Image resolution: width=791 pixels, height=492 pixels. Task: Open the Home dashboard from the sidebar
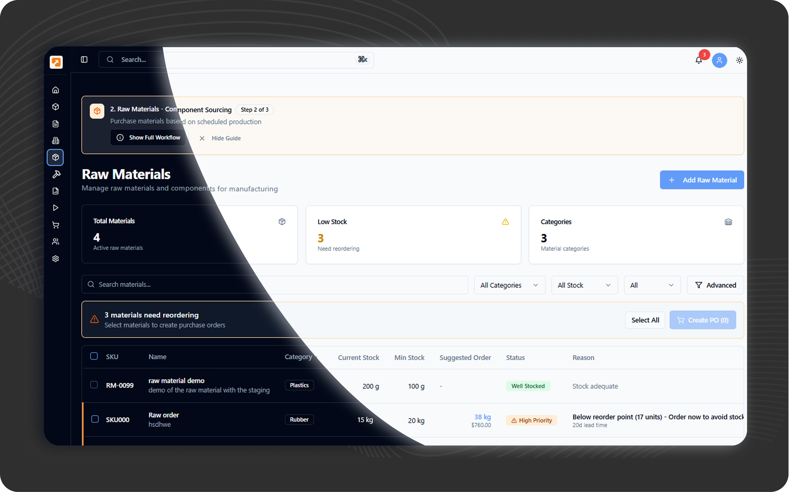tap(56, 90)
